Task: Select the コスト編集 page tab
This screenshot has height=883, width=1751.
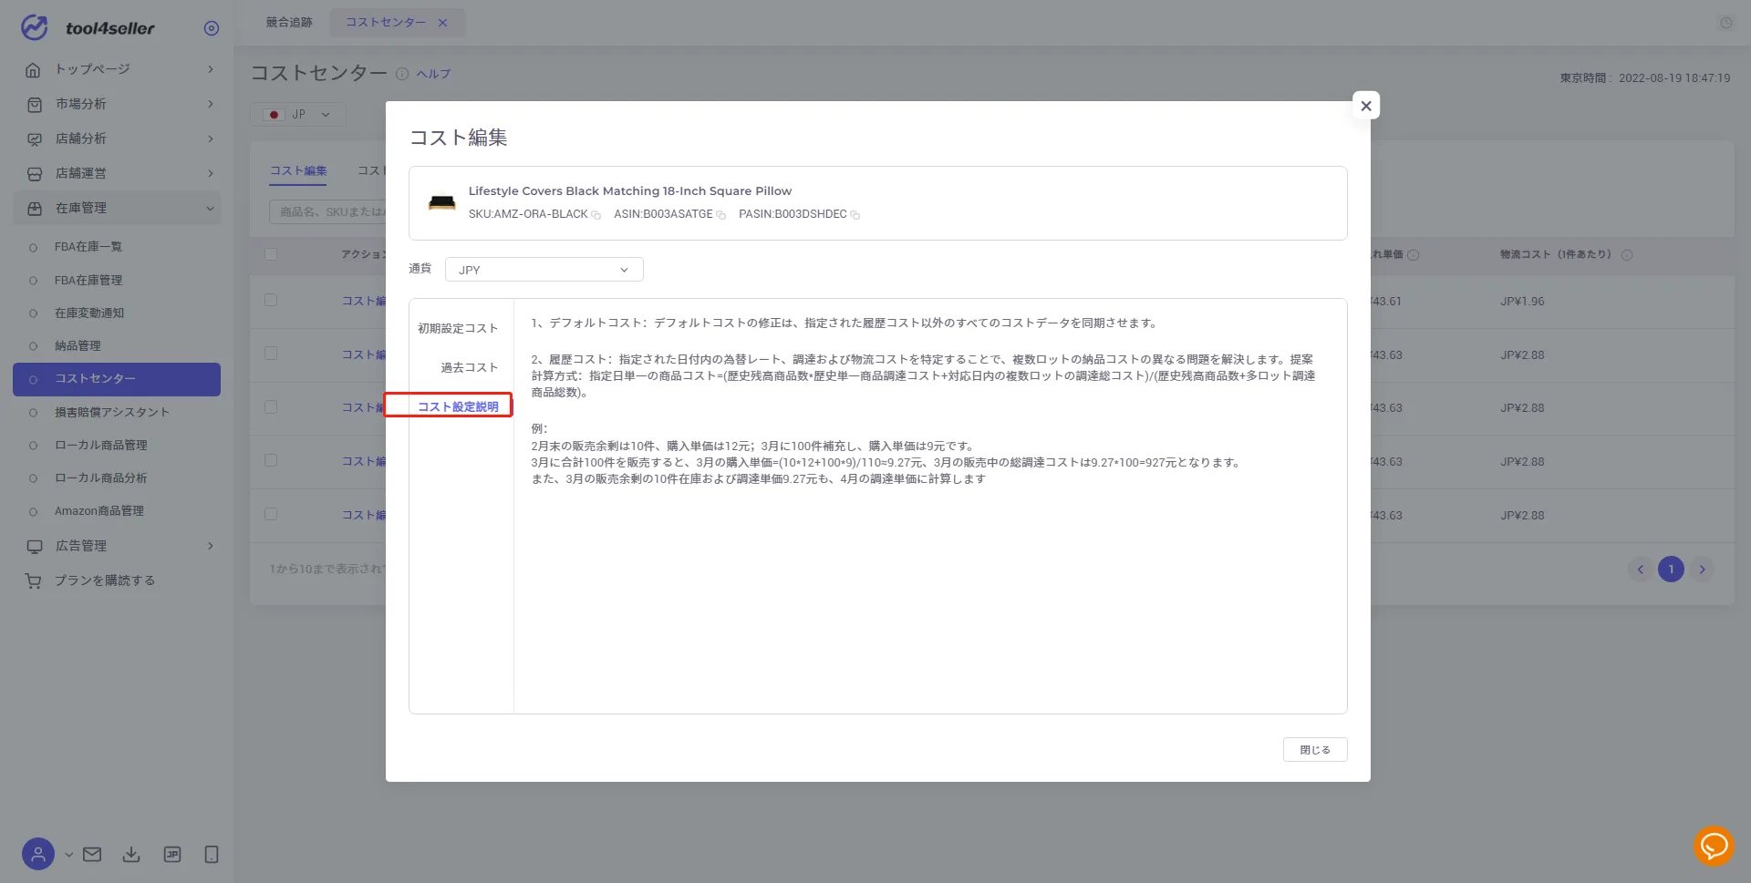Action: 298,170
